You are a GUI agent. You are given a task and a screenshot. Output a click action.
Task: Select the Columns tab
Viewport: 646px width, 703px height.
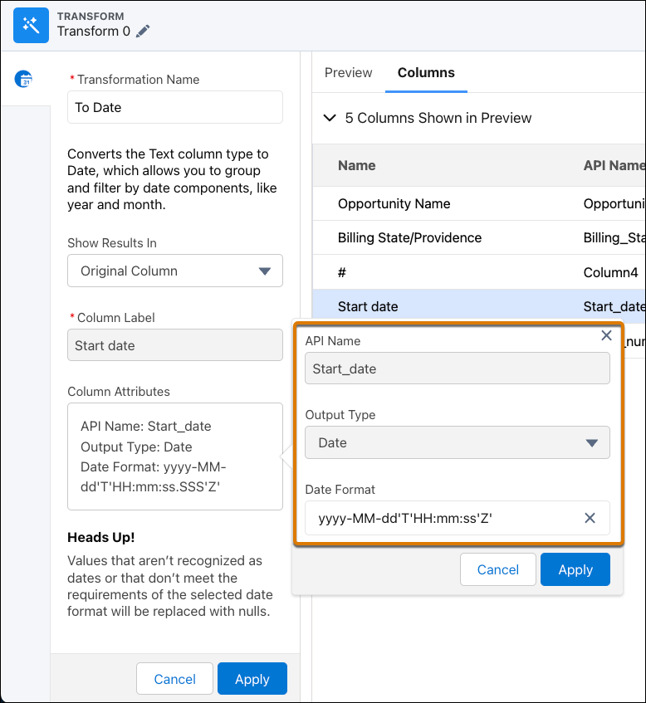click(x=426, y=73)
